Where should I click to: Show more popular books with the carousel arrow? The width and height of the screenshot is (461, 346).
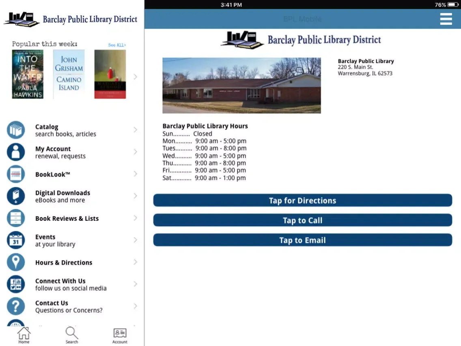tap(135, 77)
